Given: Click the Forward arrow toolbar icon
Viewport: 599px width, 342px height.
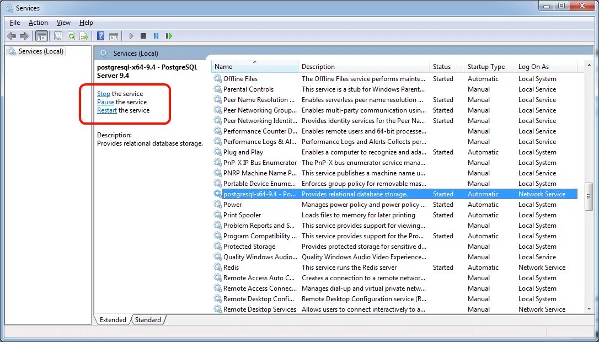Looking at the screenshot, I should [24, 36].
